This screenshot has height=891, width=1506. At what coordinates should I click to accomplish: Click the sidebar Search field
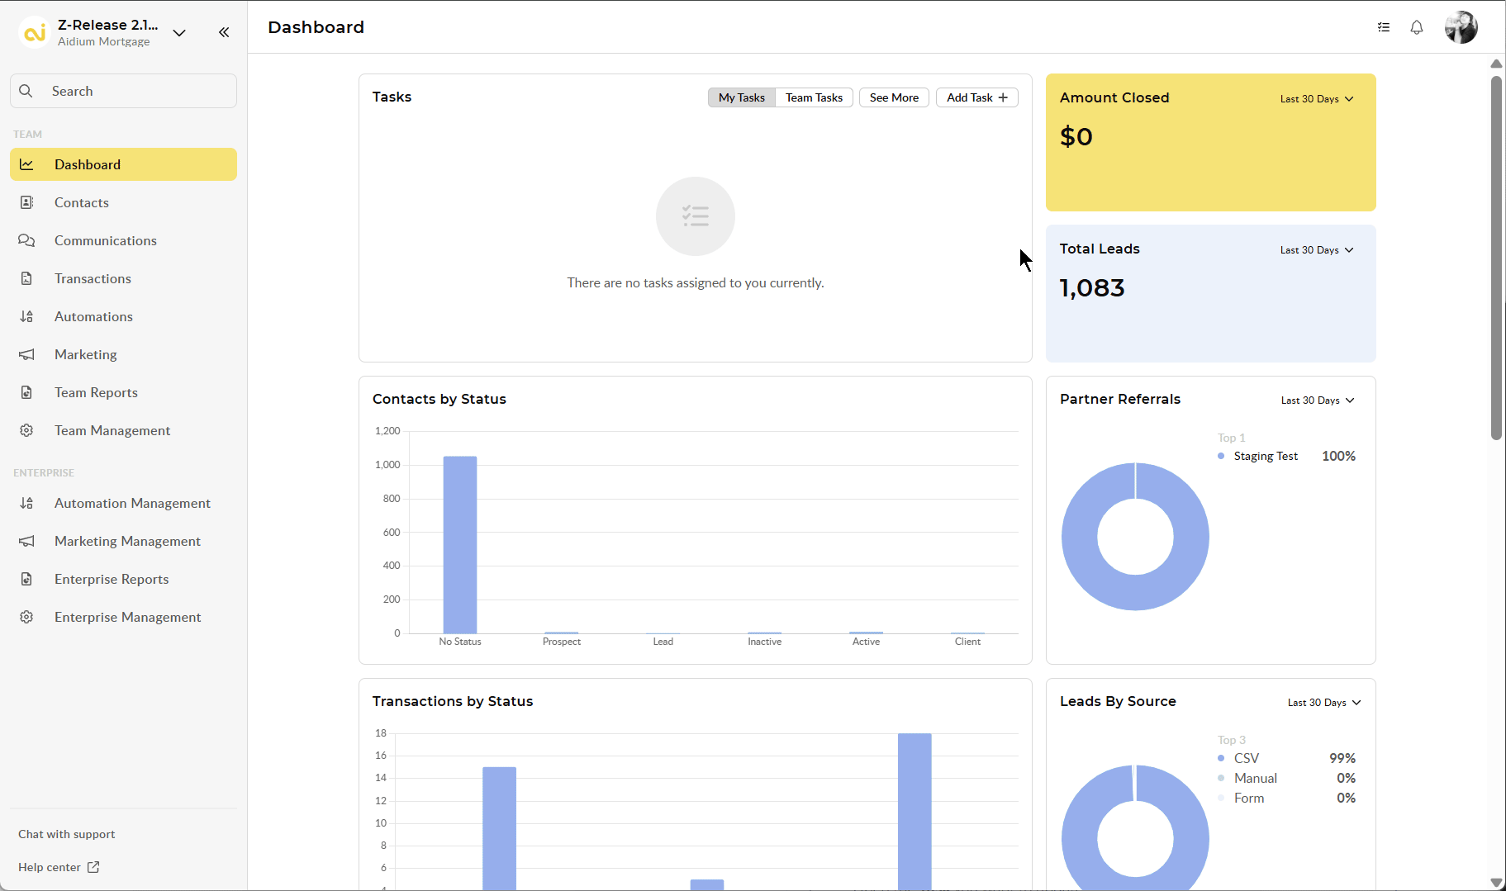(124, 91)
